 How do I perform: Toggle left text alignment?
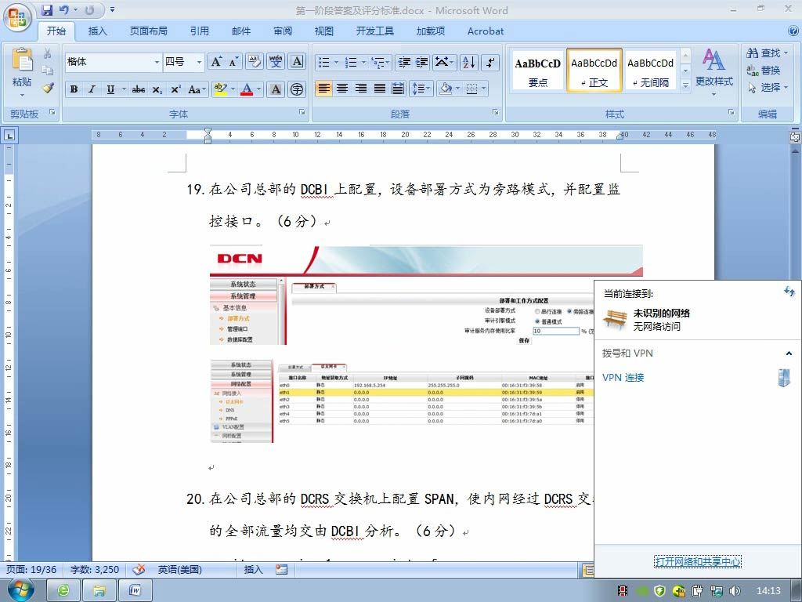coord(323,89)
